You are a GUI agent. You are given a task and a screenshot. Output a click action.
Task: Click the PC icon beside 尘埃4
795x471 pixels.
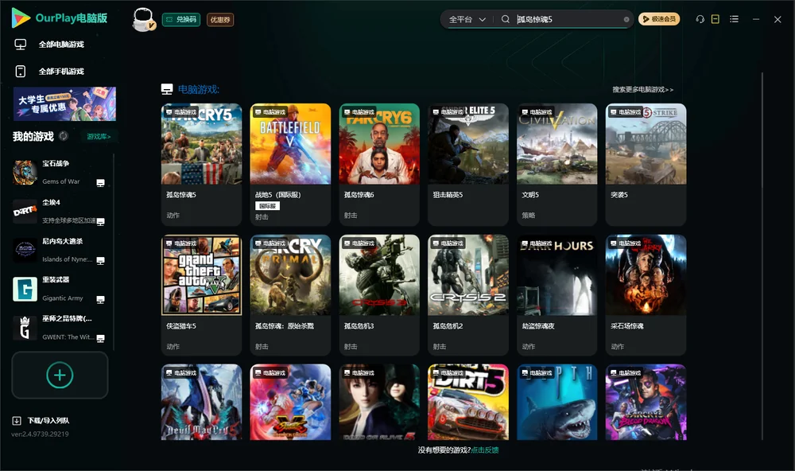100,221
